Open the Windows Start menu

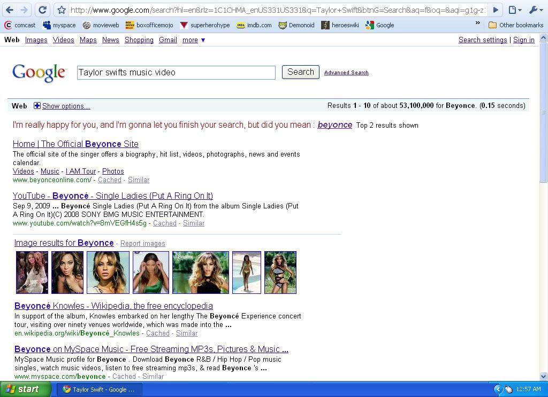coord(26,390)
